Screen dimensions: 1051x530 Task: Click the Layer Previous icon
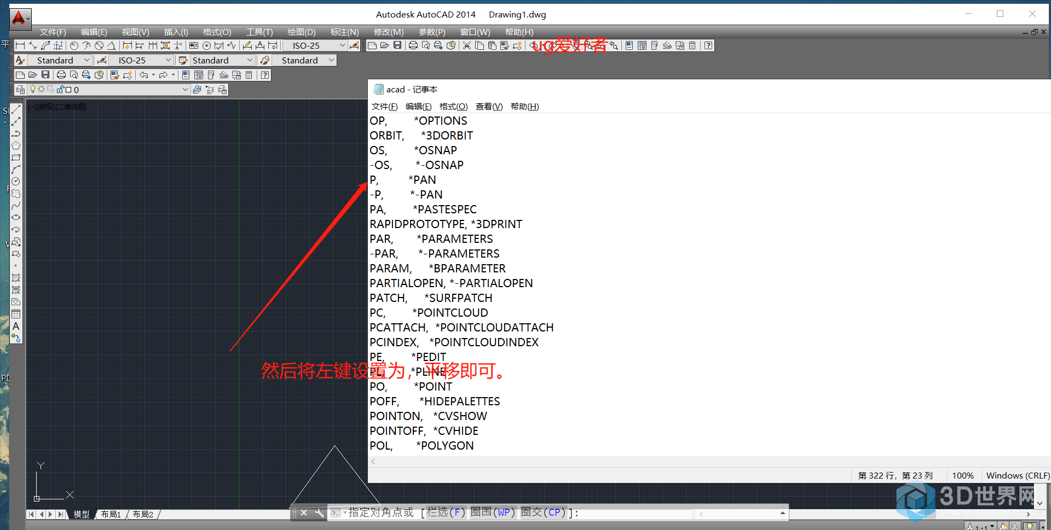(x=210, y=90)
